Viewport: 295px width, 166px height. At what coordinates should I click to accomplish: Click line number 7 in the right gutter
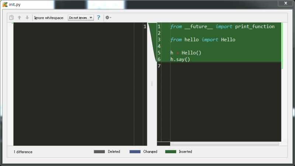pos(159,66)
